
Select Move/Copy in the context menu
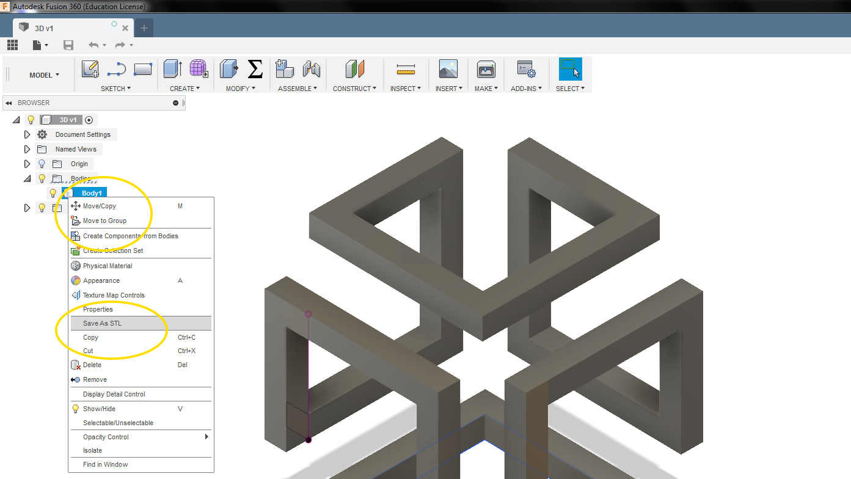[x=141, y=206]
